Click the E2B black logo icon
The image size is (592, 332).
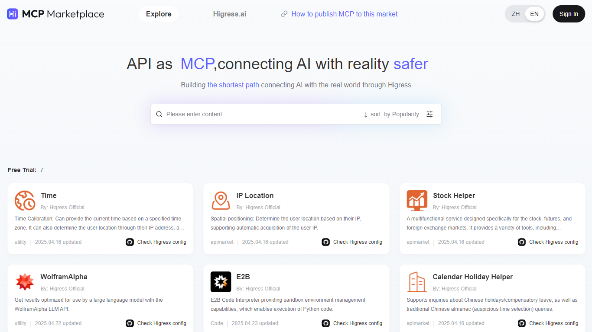tap(221, 282)
